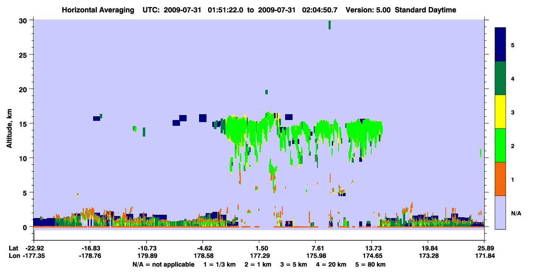Click the lavender N/A color swatch
538x276 pixels.
[x=500, y=212]
